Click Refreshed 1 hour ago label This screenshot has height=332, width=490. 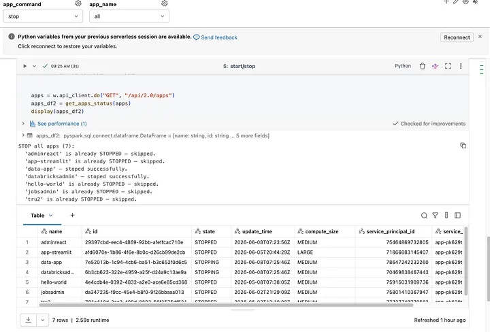pos(440,320)
